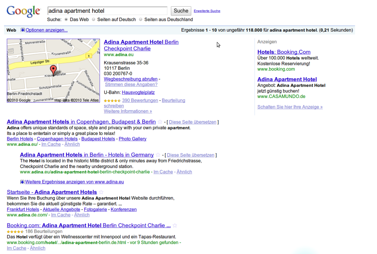Open Optionen anzeigen link
The width and height of the screenshot is (377, 254).
point(47,30)
